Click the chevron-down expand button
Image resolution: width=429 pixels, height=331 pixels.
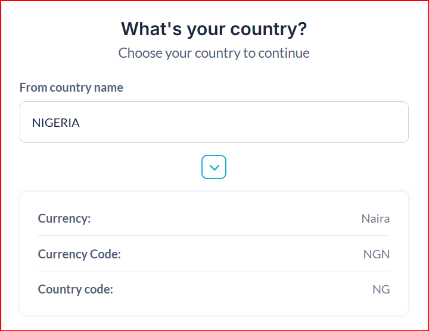point(214,167)
